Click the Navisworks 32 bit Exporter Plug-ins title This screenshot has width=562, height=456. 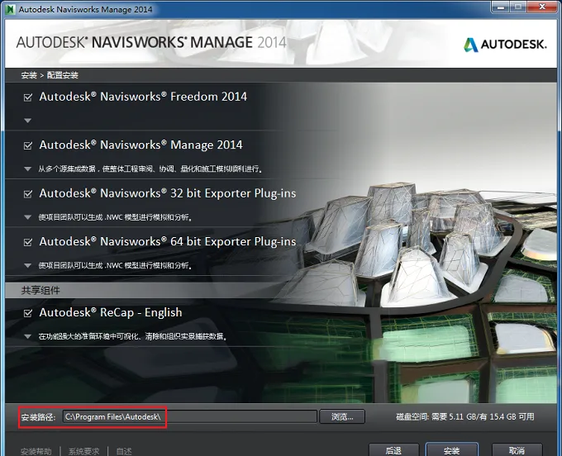168,193
